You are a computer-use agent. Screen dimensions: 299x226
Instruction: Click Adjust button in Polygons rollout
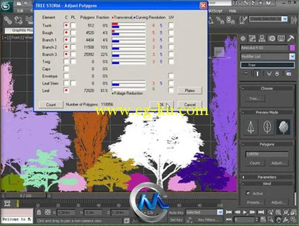[279, 163]
